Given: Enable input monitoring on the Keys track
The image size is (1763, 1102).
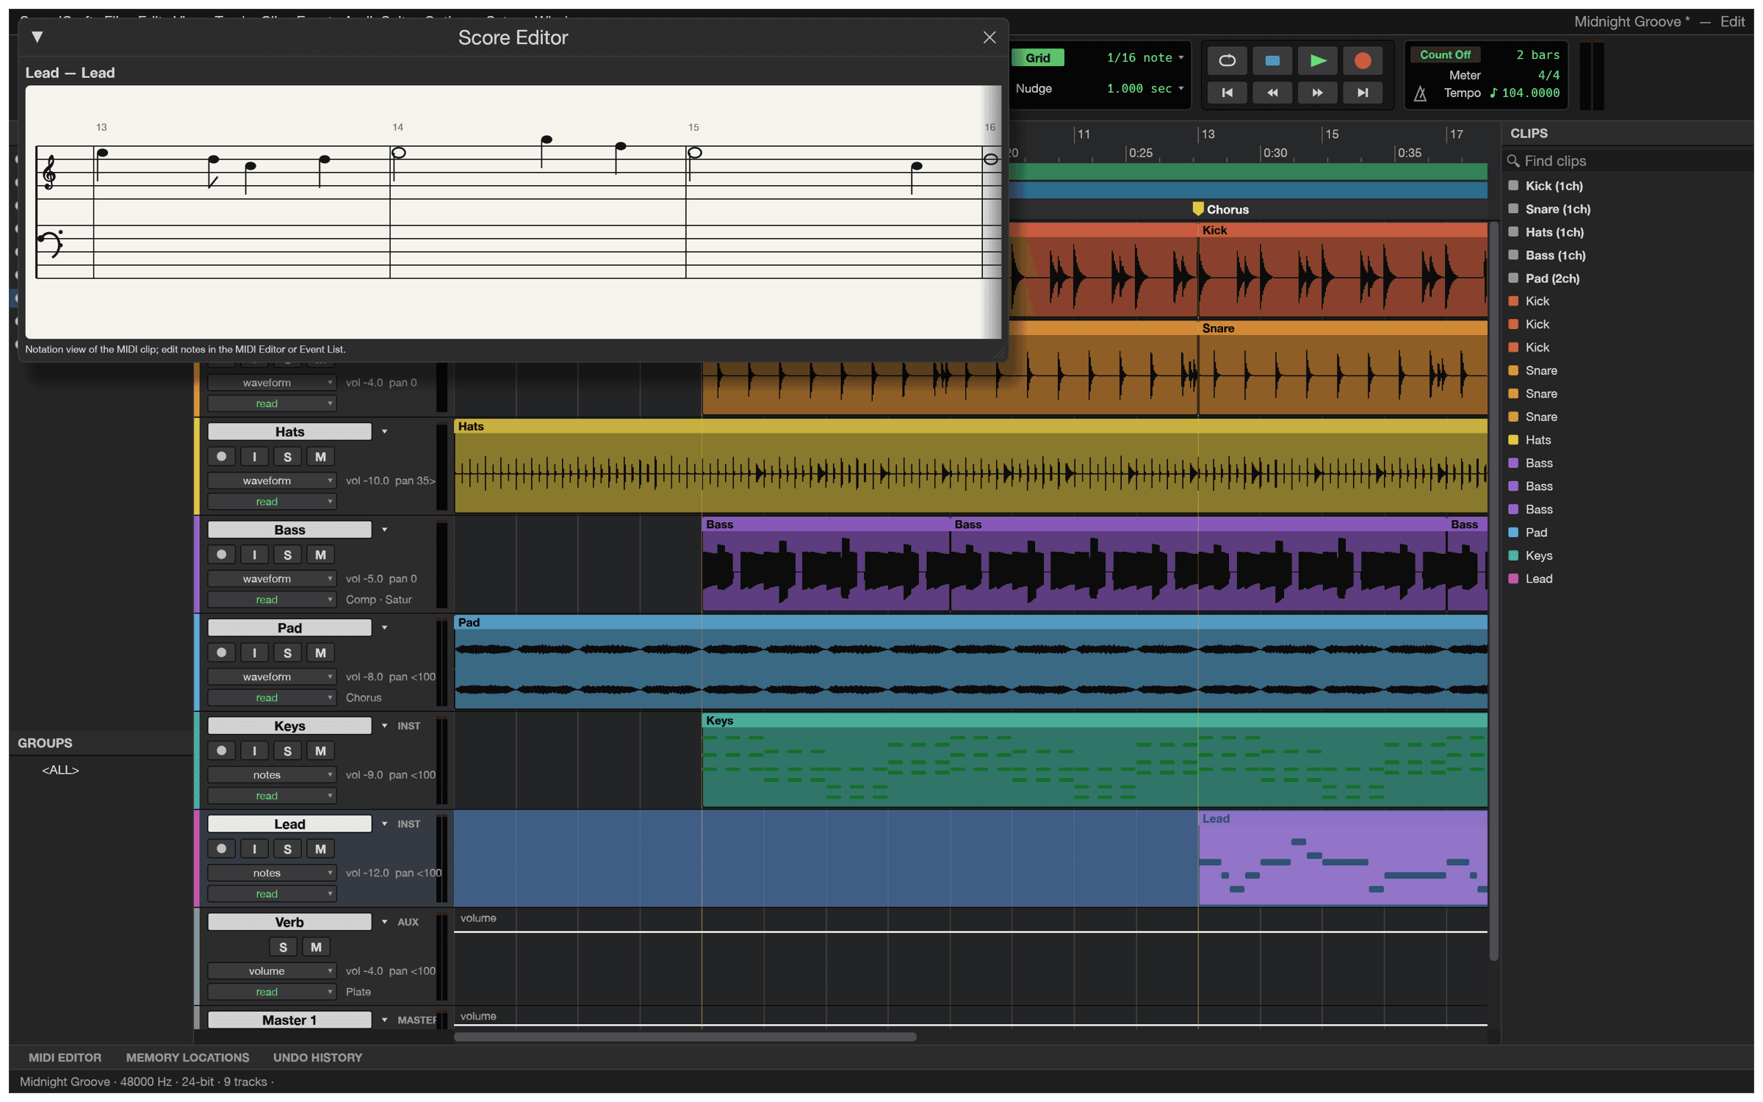Looking at the screenshot, I should pyautogui.click(x=254, y=751).
